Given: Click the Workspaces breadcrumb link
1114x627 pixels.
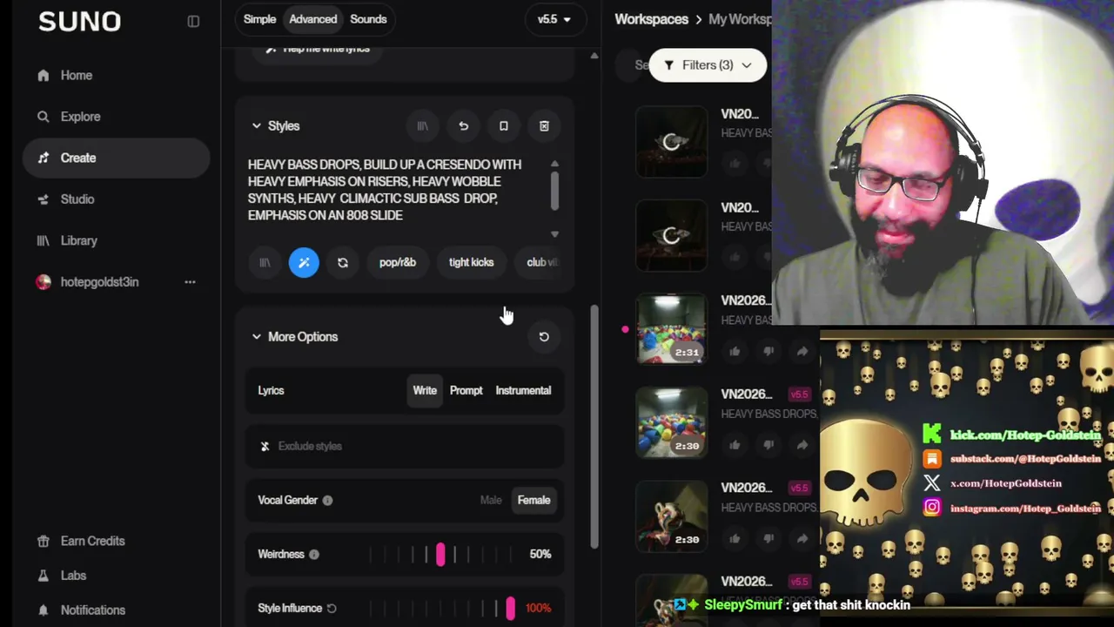Looking at the screenshot, I should tap(651, 19).
